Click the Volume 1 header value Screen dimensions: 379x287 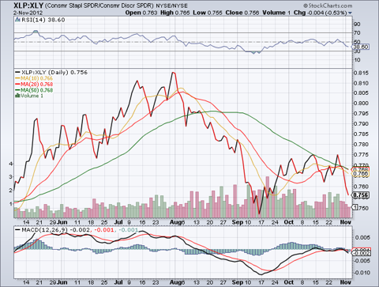tap(276, 13)
